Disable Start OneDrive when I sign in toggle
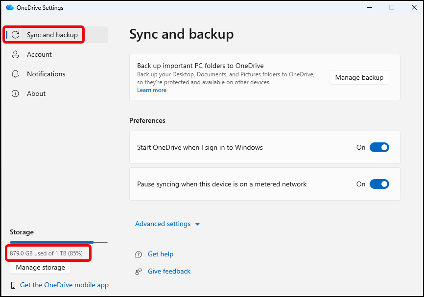 click(x=379, y=147)
